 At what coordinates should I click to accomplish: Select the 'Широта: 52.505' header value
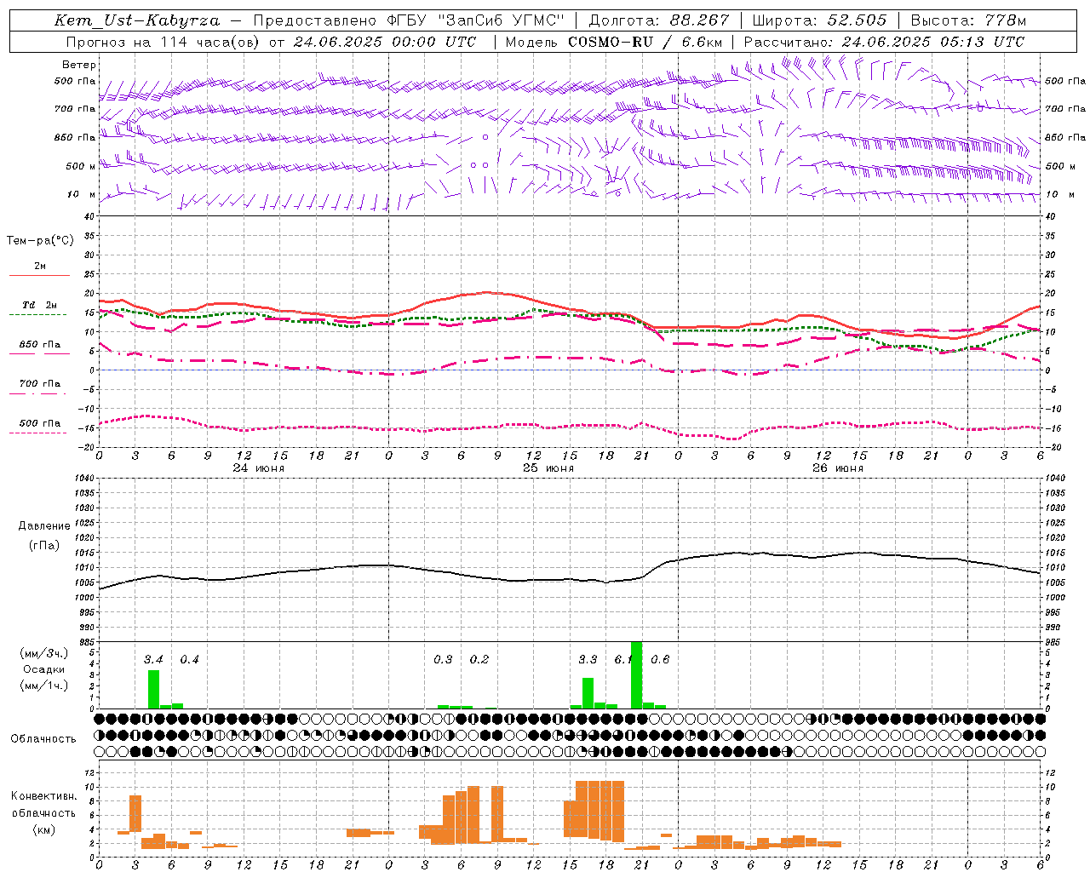coord(819,20)
